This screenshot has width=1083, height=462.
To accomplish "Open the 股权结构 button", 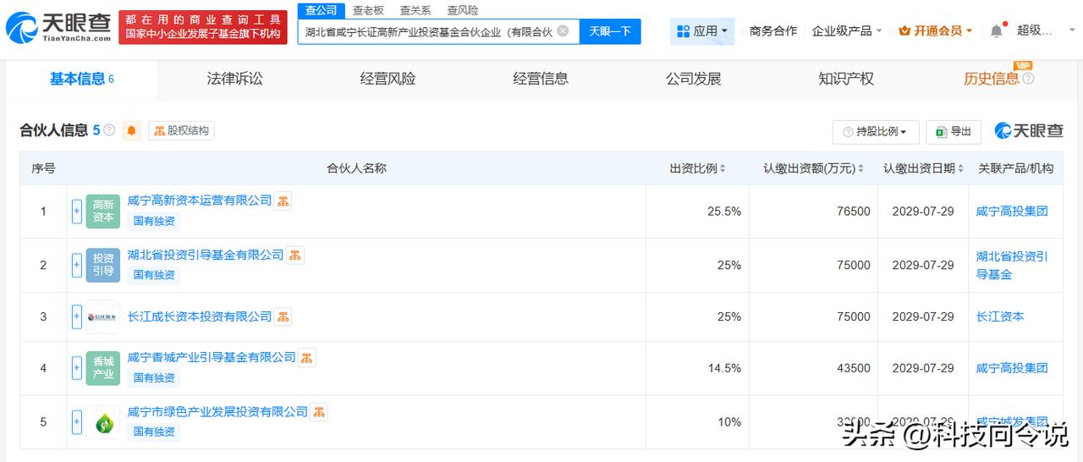I will click(x=181, y=130).
